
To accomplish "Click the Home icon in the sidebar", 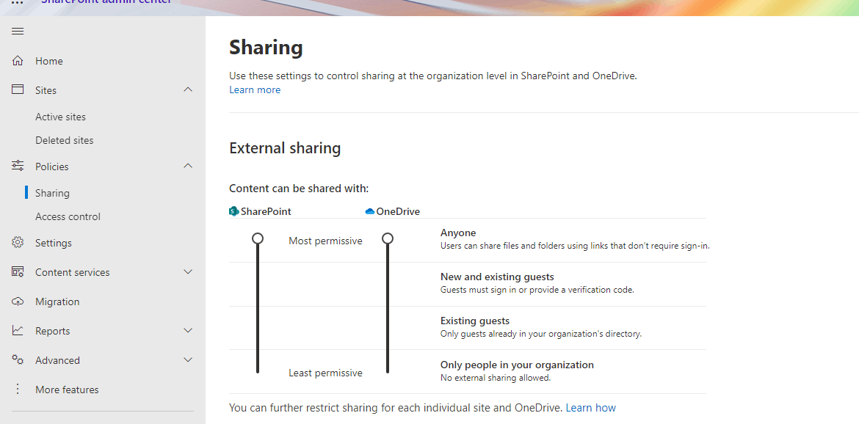I will pyautogui.click(x=18, y=60).
